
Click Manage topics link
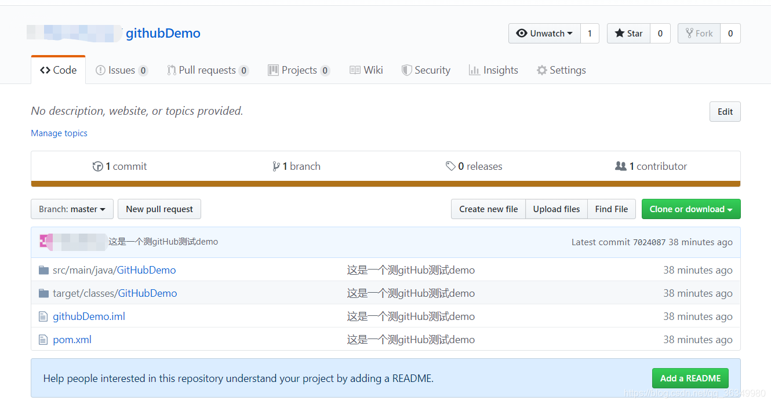[59, 133]
